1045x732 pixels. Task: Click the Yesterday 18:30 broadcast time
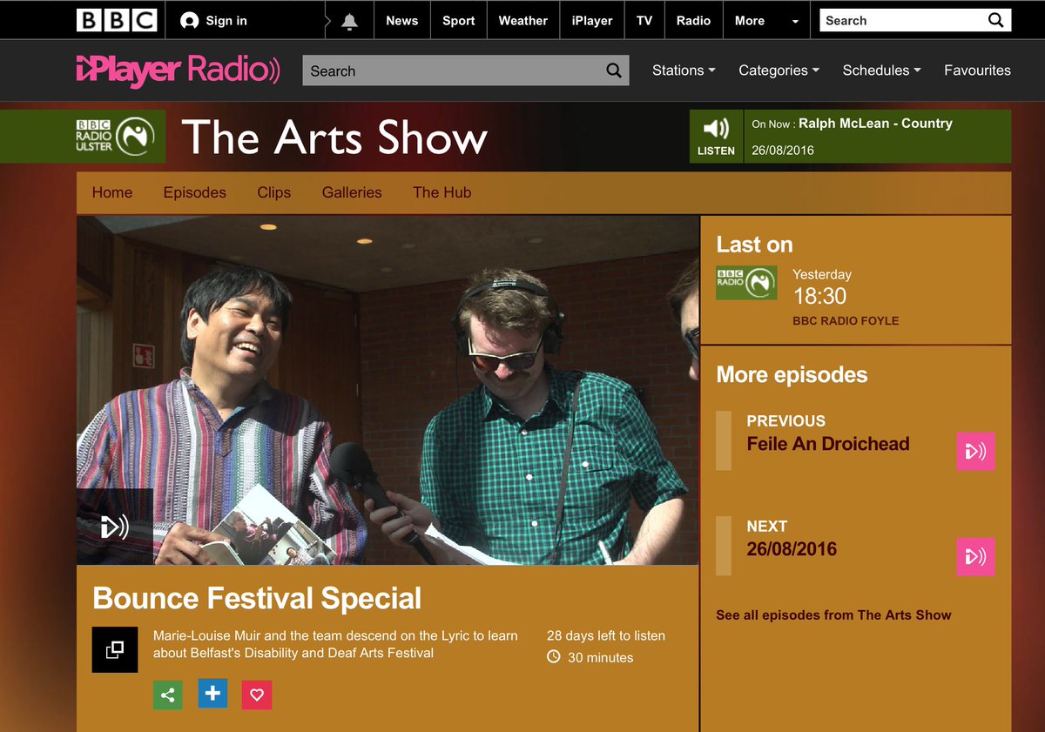pos(822,287)
